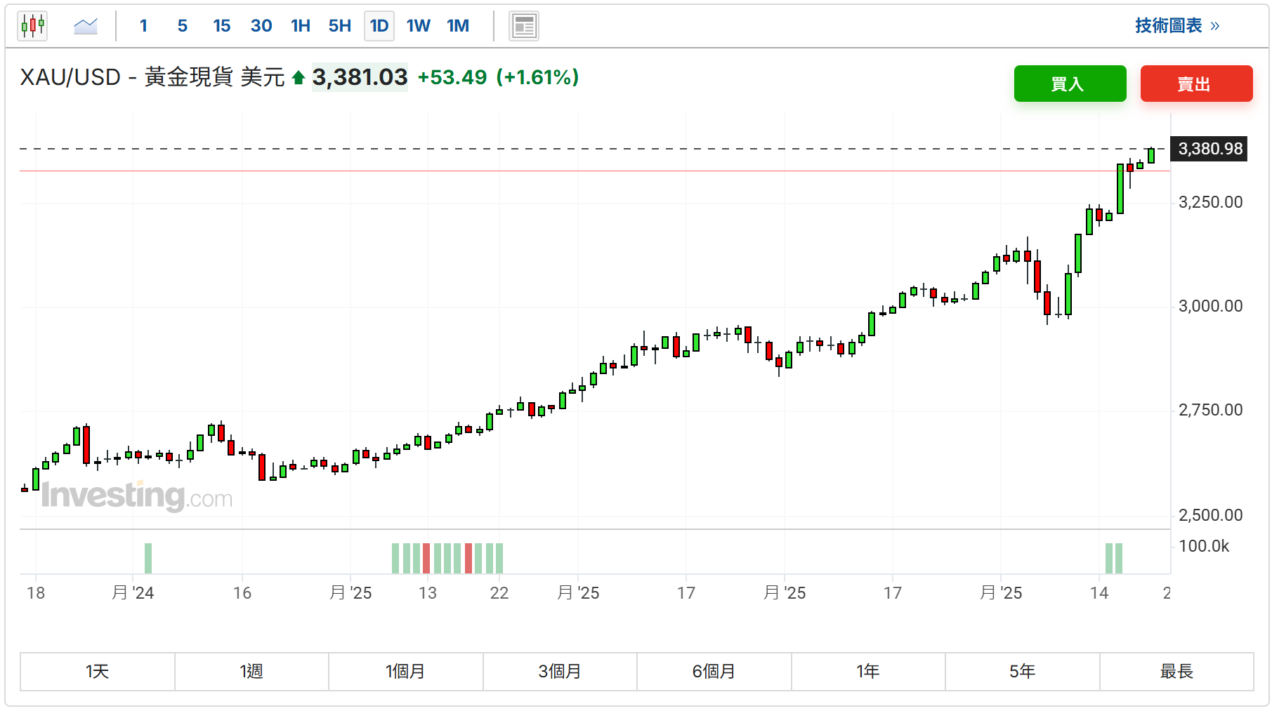Click the current price 3,381.03
The width and height of the screenshot is (1272, 711).
(x=360, y=77)
